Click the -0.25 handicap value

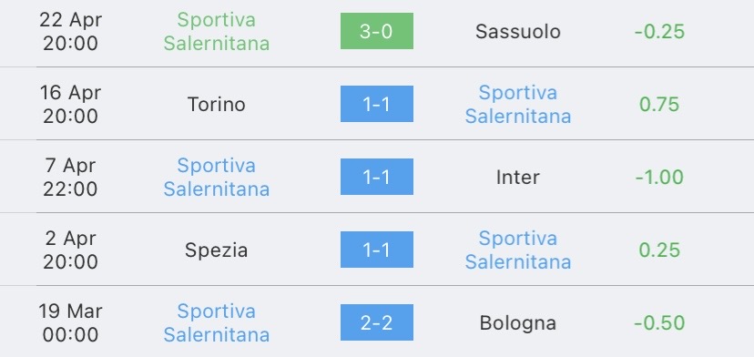point(659,32)
